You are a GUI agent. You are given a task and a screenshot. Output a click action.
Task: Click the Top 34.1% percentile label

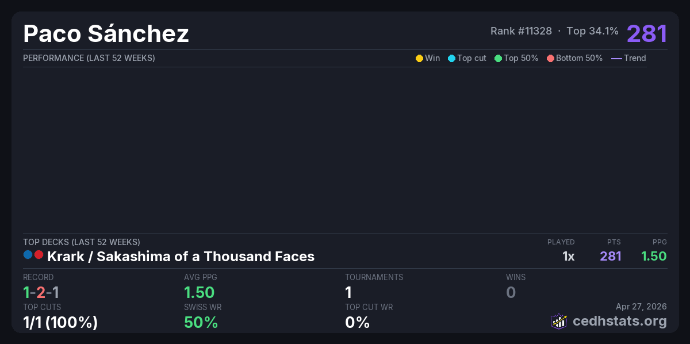[x=592, y=31]
